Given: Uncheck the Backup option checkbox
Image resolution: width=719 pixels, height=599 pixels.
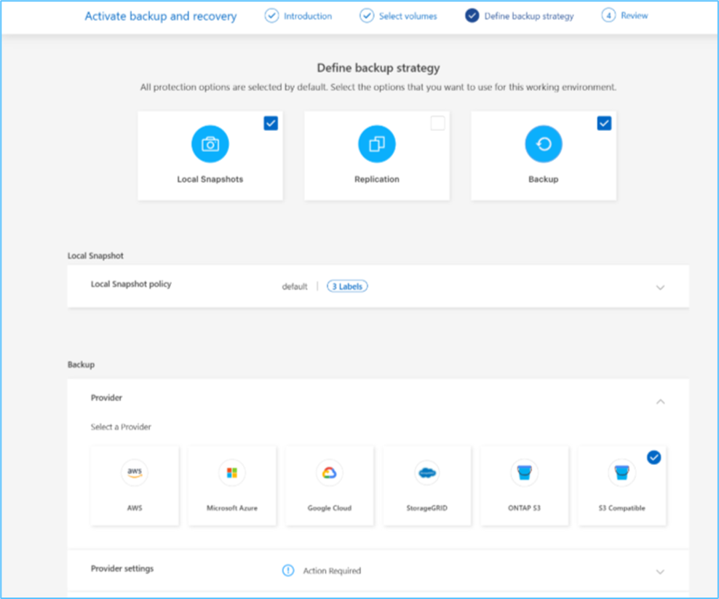Looking at the screenshot, I should 604,124.
